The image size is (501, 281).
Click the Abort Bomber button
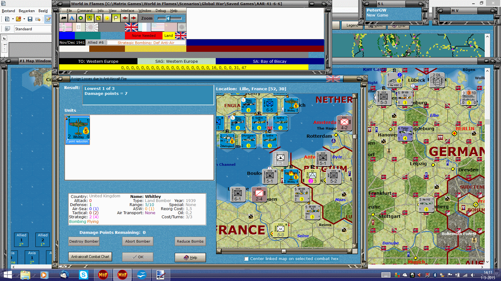[x=138, y=241]
